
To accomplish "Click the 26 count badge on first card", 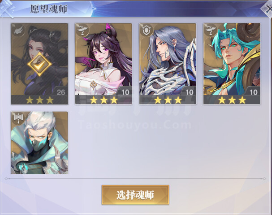I will pos(61,92).
